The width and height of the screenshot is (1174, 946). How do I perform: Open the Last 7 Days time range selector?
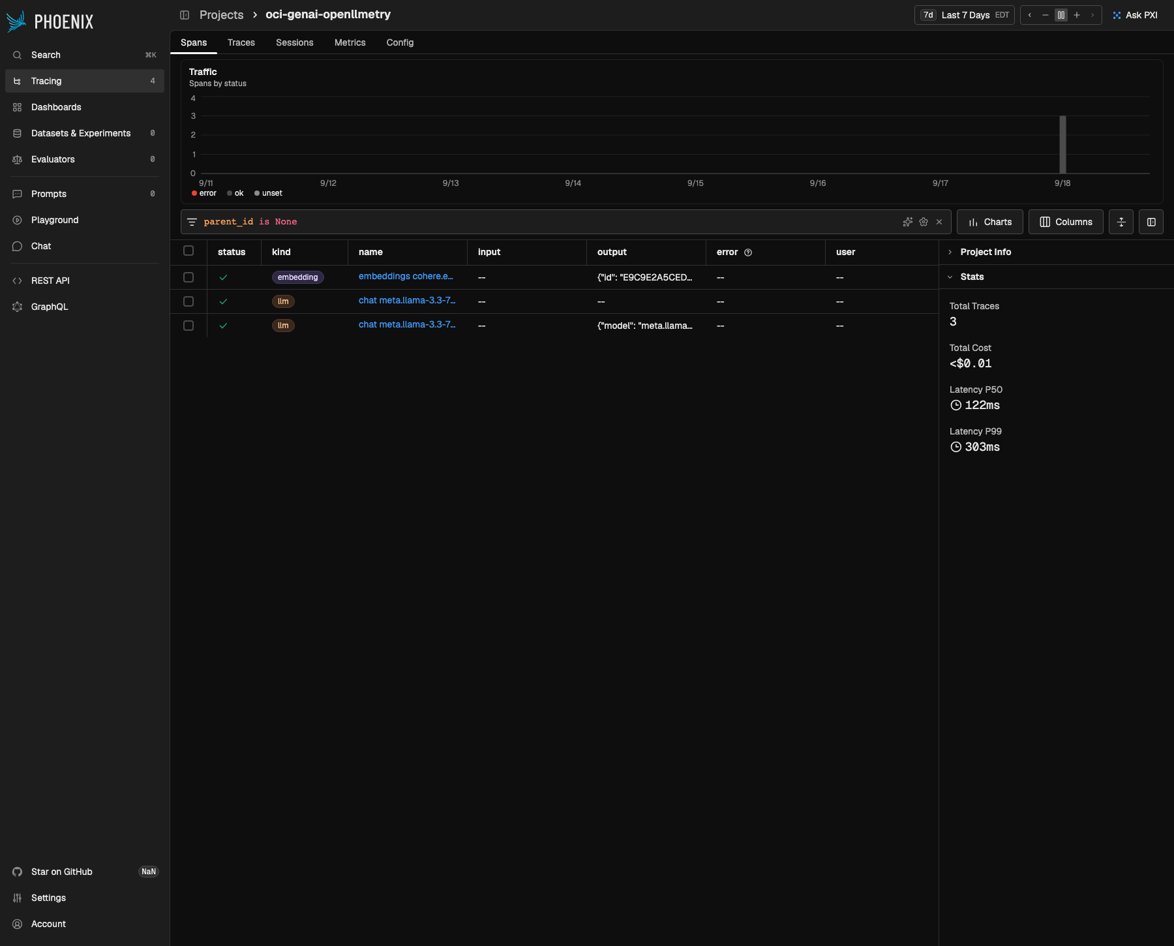coord(964,15)
